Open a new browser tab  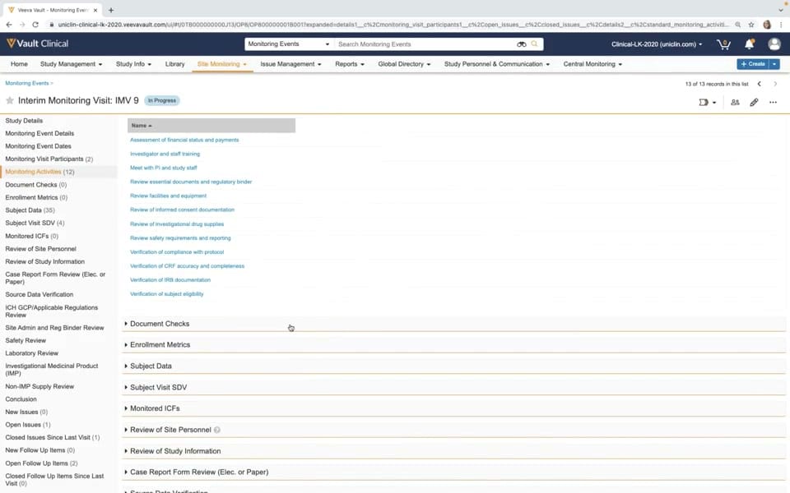(111, 10)
